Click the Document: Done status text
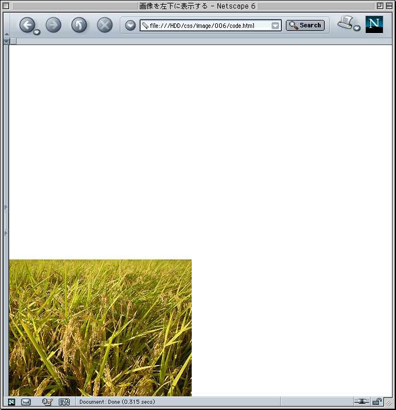 [x=117, y=401]
